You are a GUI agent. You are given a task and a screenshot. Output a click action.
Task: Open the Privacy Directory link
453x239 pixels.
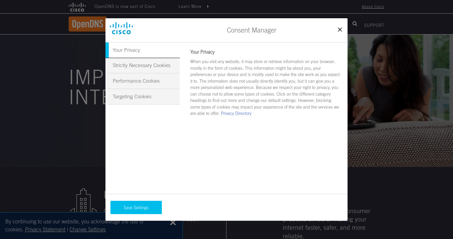236,114
